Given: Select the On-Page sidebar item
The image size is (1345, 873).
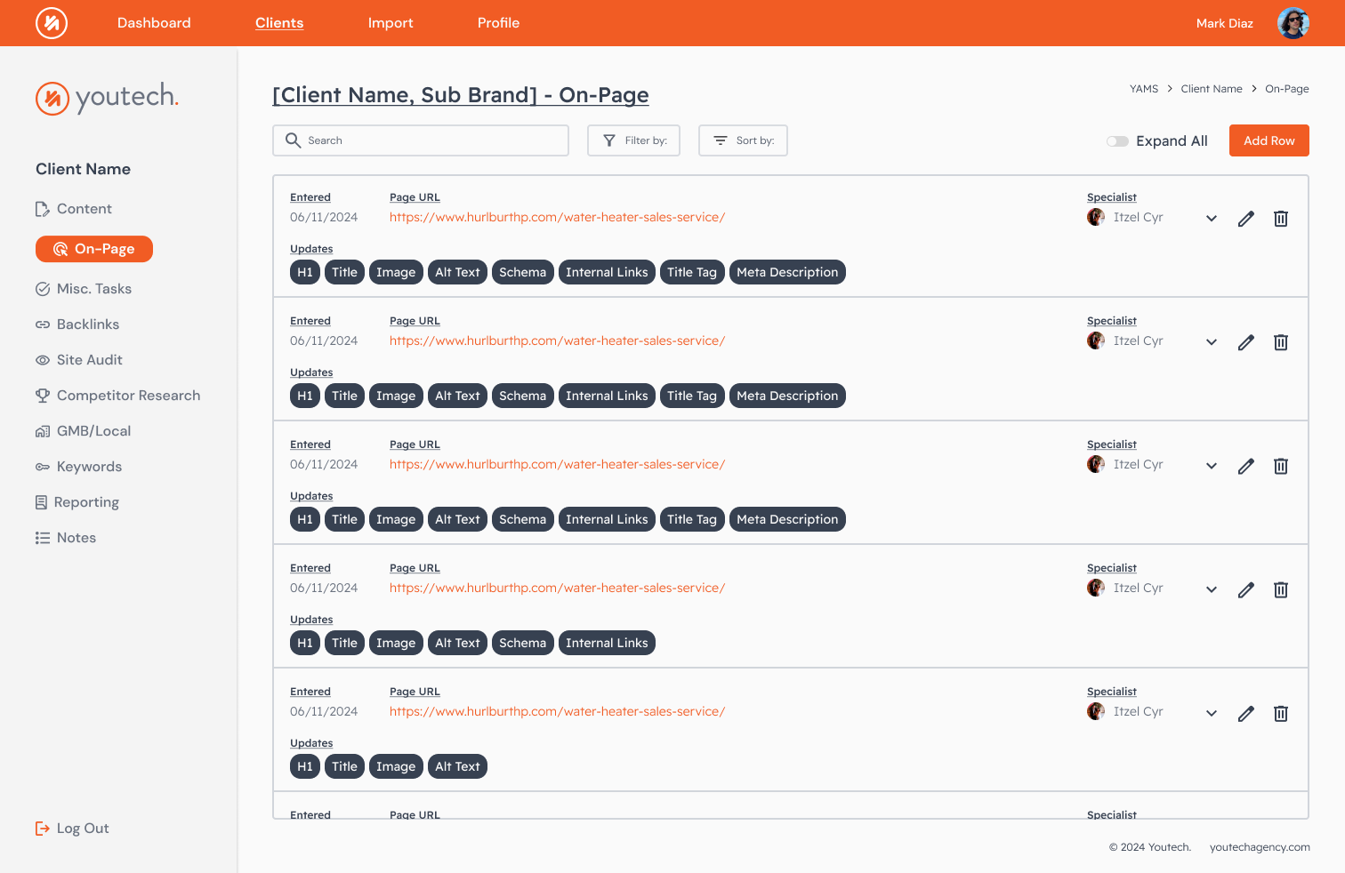Looking at the screenshot, I should pyautogui.click(x=94, y=249).
